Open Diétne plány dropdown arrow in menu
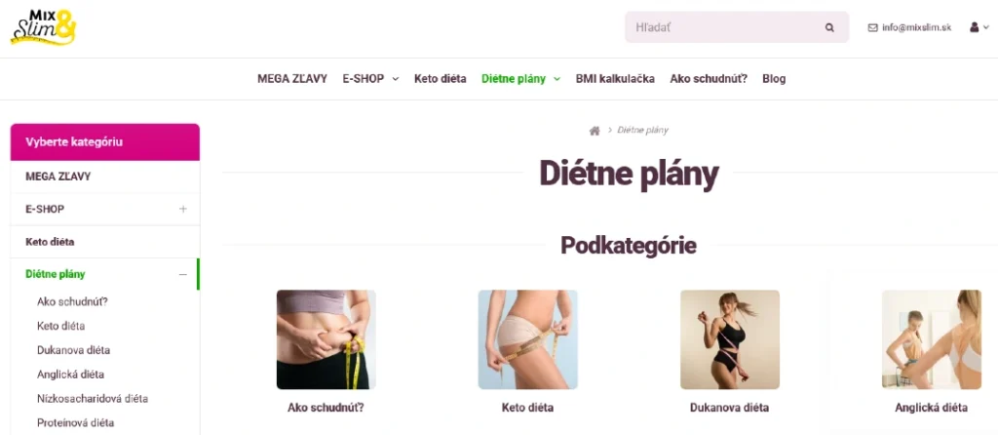Image resolution: width=998 pixels, height=435 pixels. click(x=557, y=79)
